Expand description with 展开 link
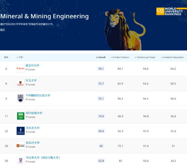Viewport: 187px width, 168px height. pos(2,30)
